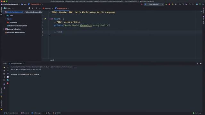Click the gutter run arrow beside fun main
The image size is (205, 115).
point(45,19)
